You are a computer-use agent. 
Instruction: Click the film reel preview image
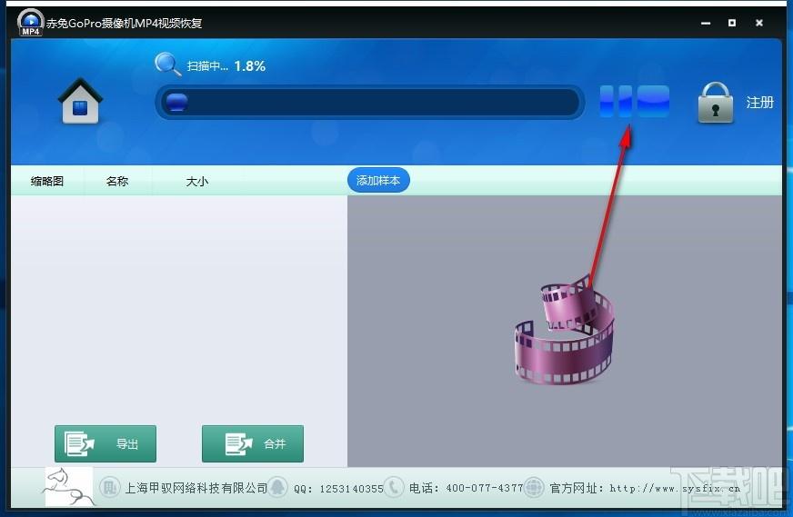pos(565,329)
